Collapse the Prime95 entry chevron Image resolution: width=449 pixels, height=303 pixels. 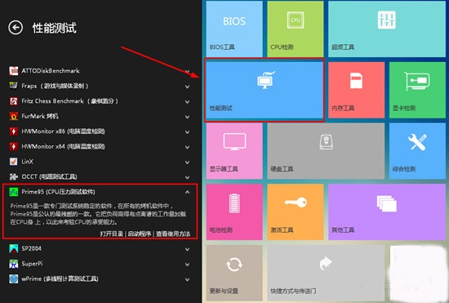(x=187, y=192)
